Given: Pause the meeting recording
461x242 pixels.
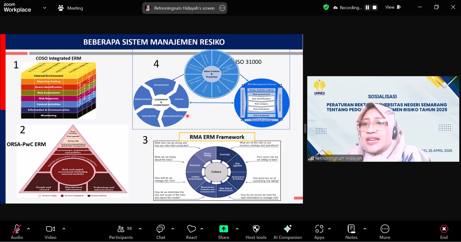Looking at the screenshot, I should tap(367, 8).
